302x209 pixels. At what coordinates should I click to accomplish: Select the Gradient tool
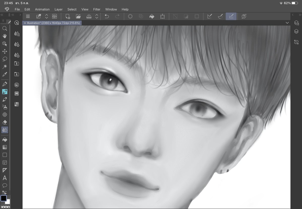(5, 147)
